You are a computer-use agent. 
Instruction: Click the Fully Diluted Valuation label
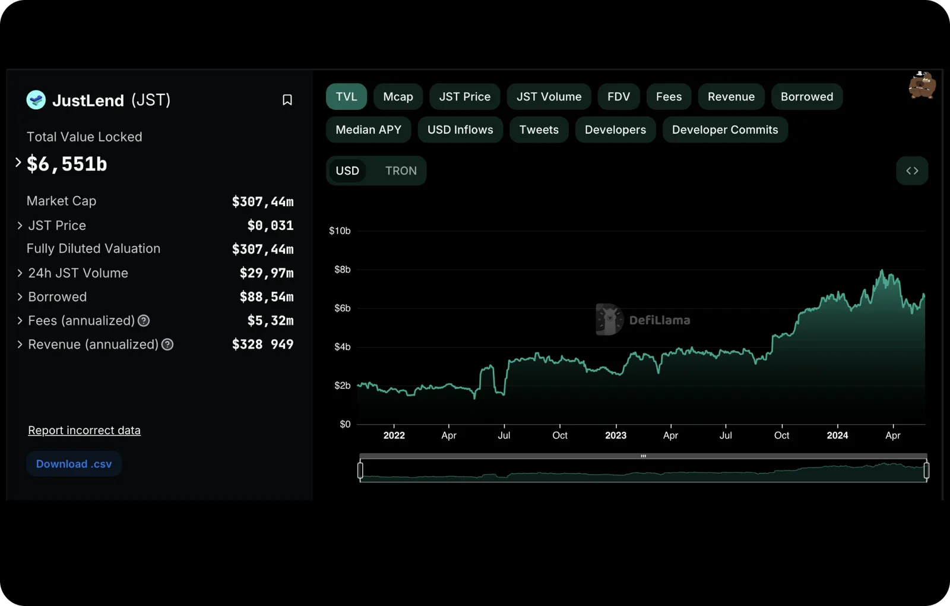(x=93, y=249)
